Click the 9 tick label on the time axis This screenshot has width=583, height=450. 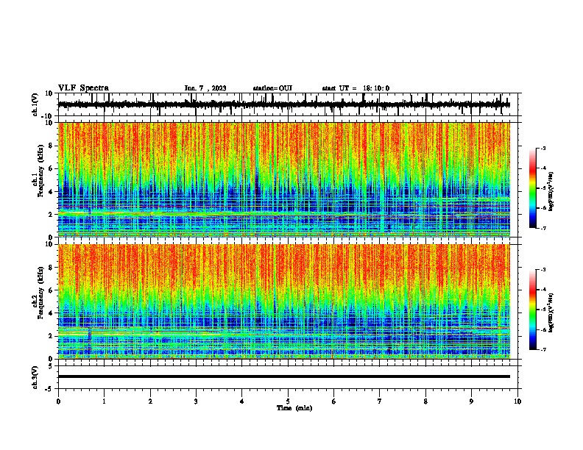471,401
